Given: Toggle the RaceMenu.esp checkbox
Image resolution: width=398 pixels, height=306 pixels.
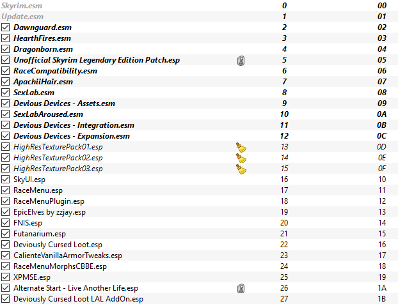Looking at the screenshot, I should click(x=5, y=190).
